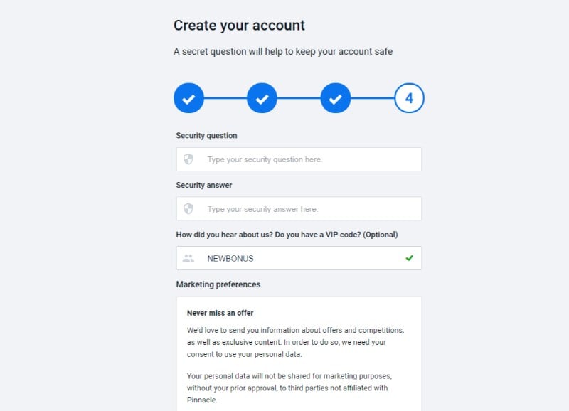Image resolution: width=569 pixels, height=411 pixels.
Task: Click the Security question label
Action: pyautogui.click(x=206, y=136)
